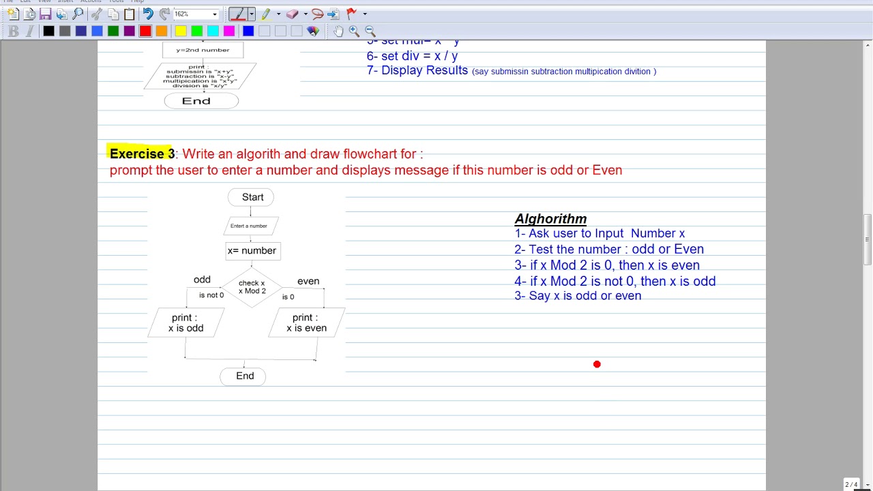Expand the Flag options dropdown arrow

pos(365,14)
